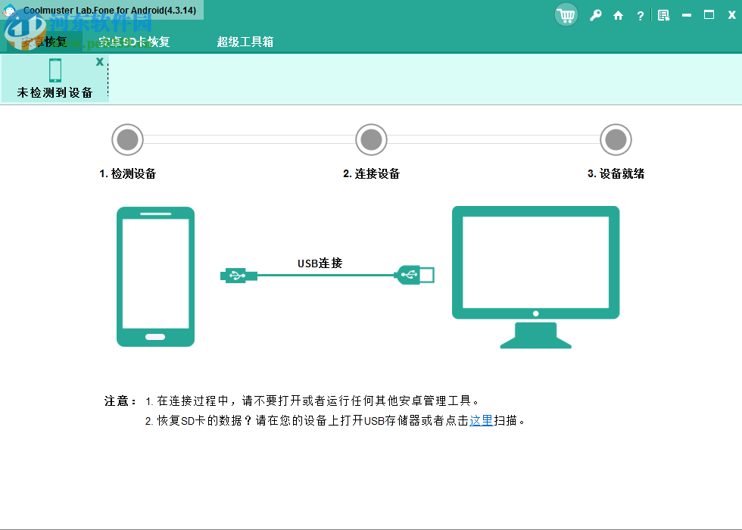Open the shopping cart purchase icon
742x530 pixels.
click(566, 14)
